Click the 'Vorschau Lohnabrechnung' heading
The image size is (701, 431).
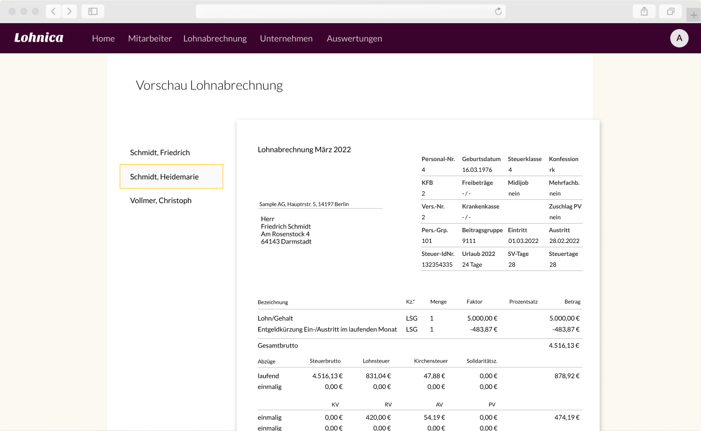(209, 85)
